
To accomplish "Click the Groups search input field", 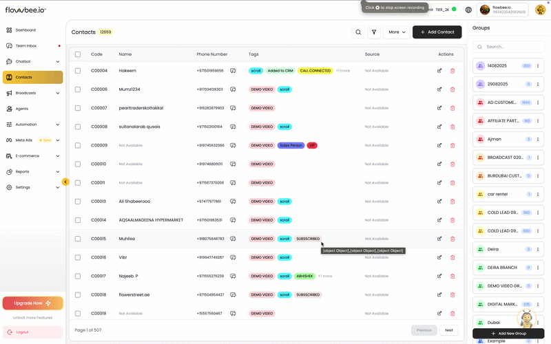I will click(x=510, y=47).
